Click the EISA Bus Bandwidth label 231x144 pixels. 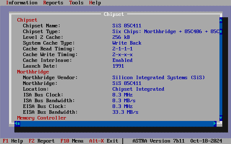(x=50, y=112)
